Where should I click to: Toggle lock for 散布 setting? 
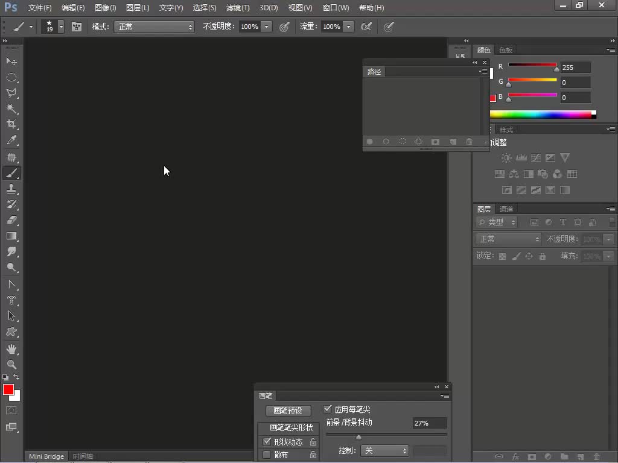(313, 455)
